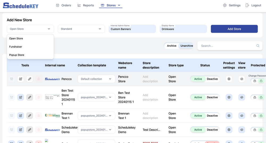Choose Popup Store option
The width and height of the screenshot is (266, 143).
17,55
